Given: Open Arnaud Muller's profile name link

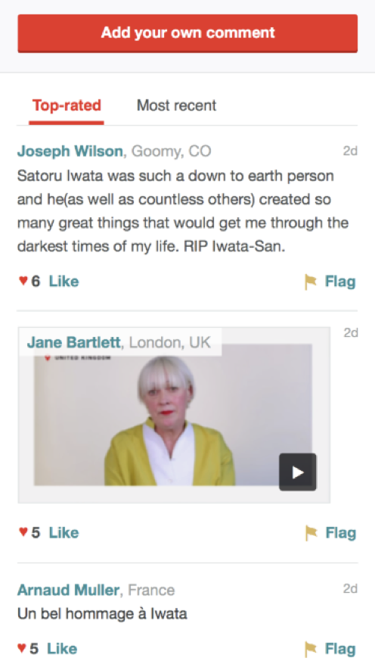Looking at the screenshot, I should coord(68,590).
